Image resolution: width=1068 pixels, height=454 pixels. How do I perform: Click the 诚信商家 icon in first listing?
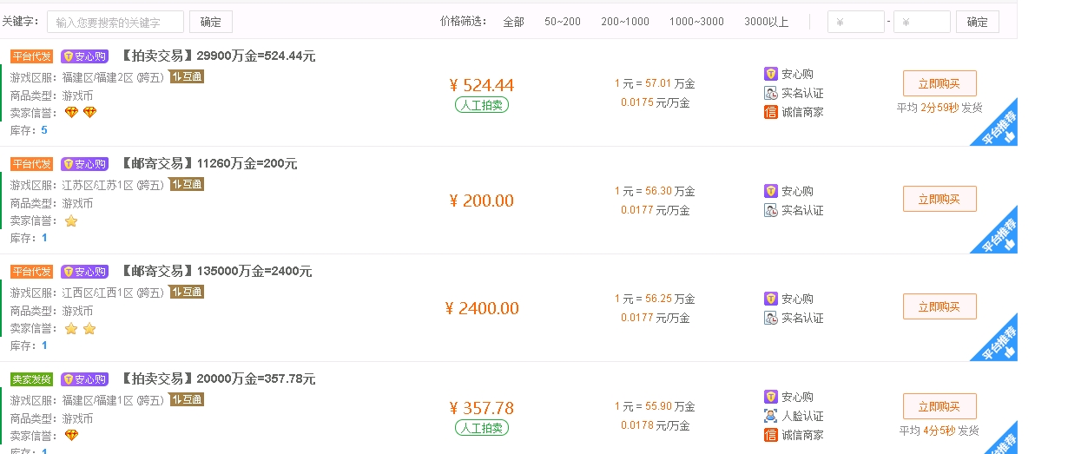(x=771, y=112)
